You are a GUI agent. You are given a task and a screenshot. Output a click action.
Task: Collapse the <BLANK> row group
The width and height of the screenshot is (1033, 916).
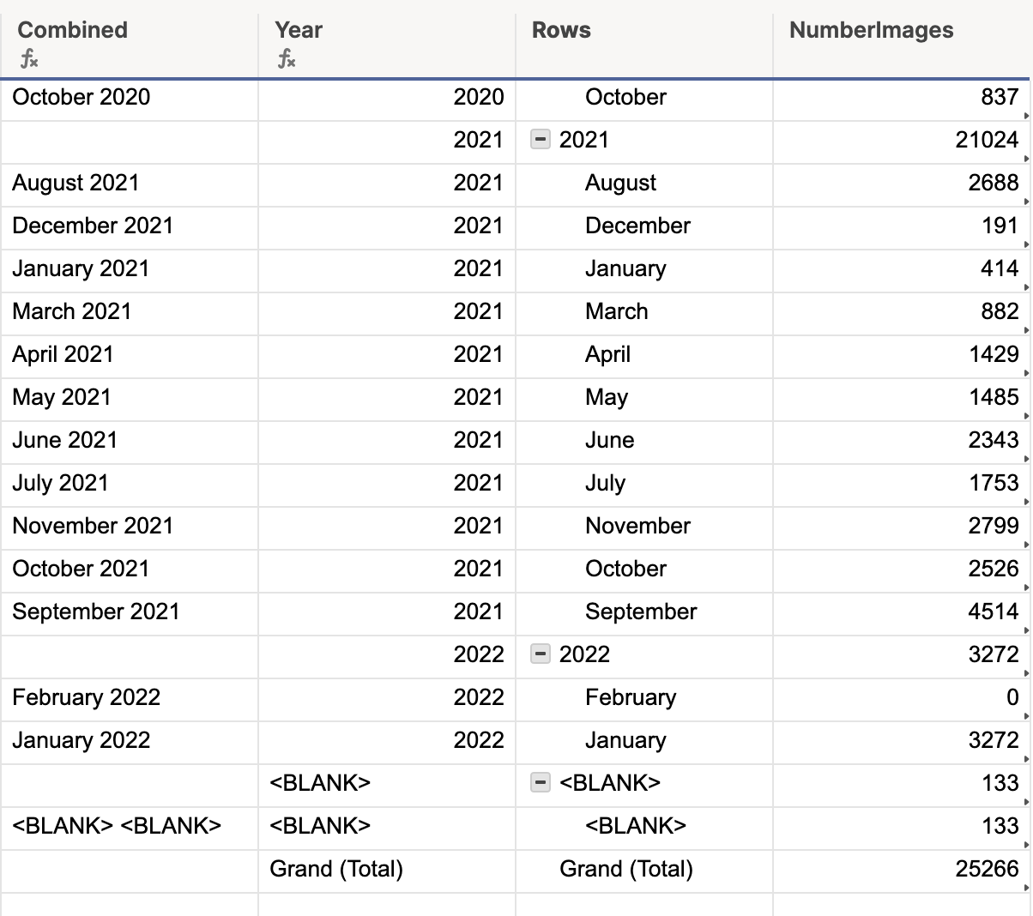[541, 783]
